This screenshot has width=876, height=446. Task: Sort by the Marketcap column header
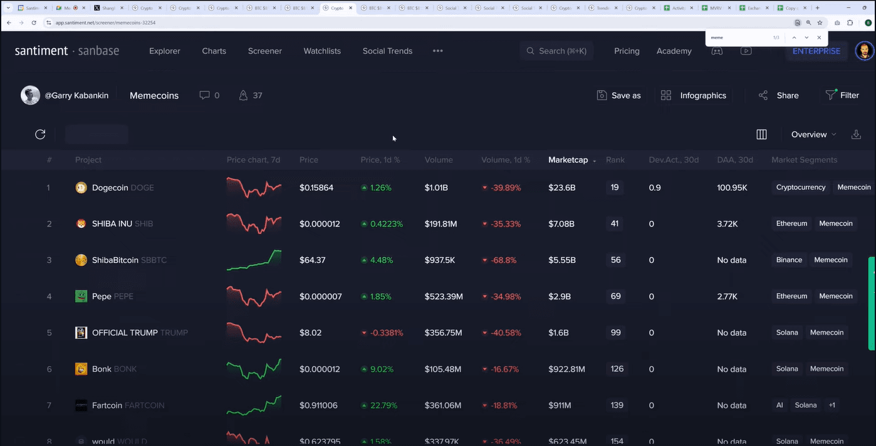click(568, 160)
